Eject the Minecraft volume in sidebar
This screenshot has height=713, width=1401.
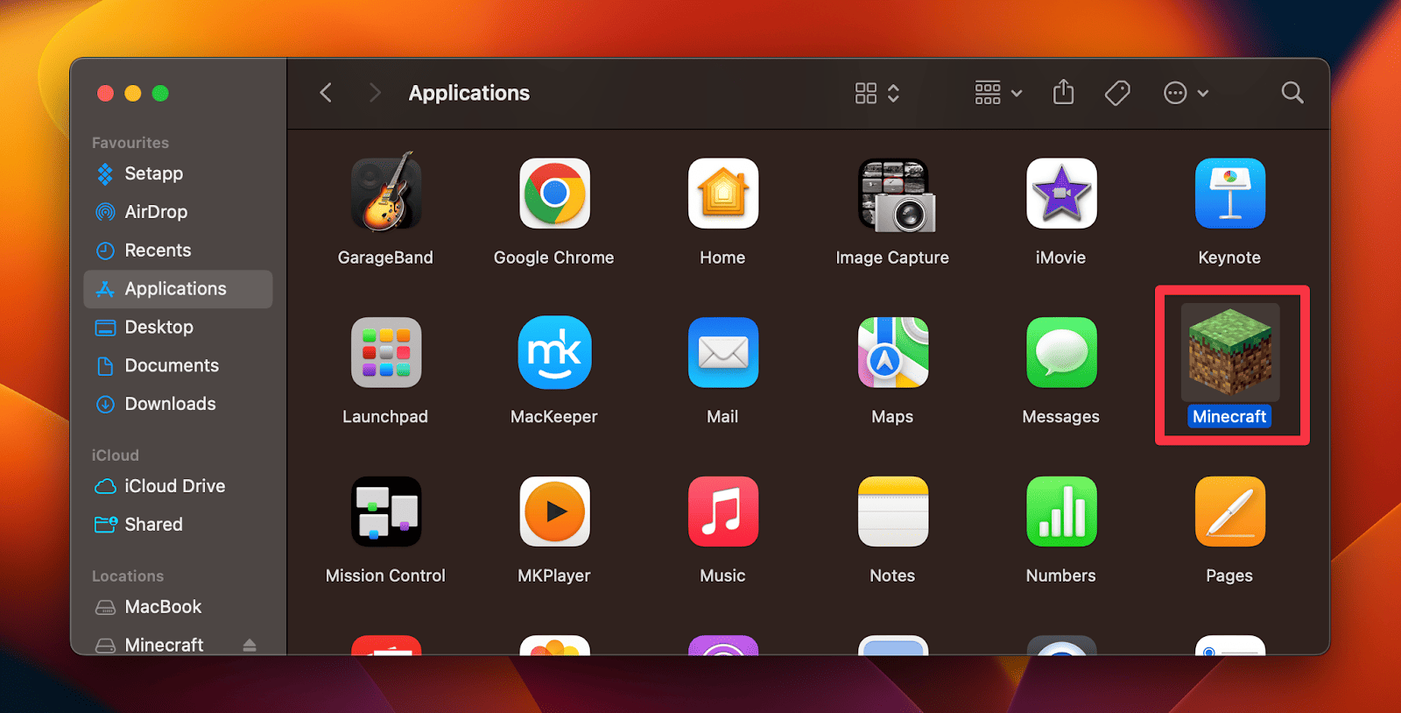pos(250,646)
